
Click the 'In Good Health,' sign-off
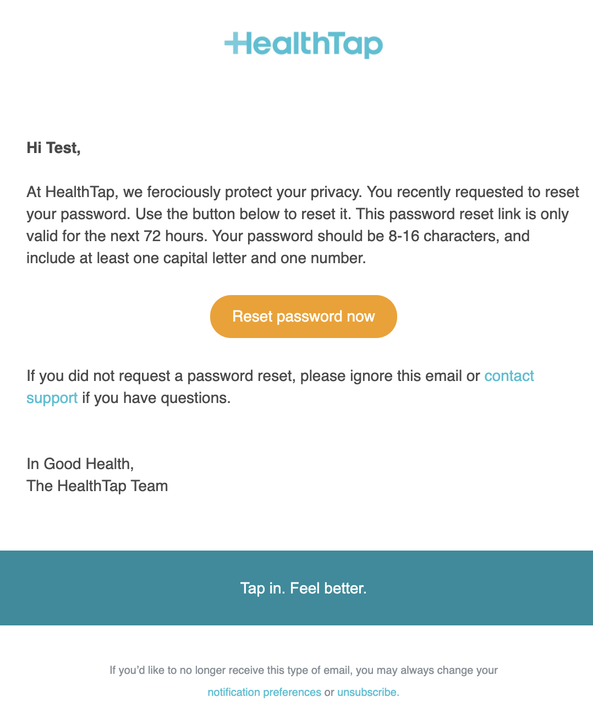(80, 464)
